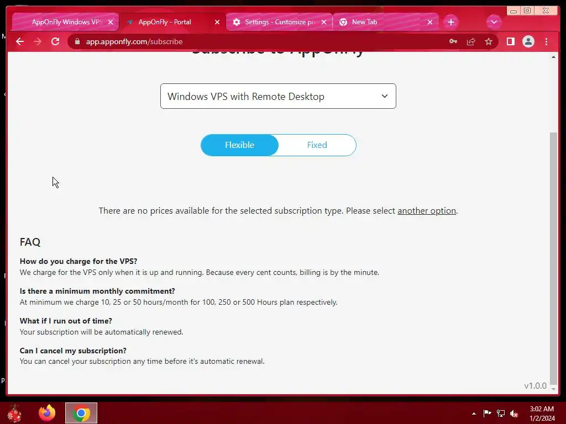Image resolution: width=566 pixels, height=424 pixels.
Task: Open Firefox from the taskbar
Action: click(x=47, y=413)
